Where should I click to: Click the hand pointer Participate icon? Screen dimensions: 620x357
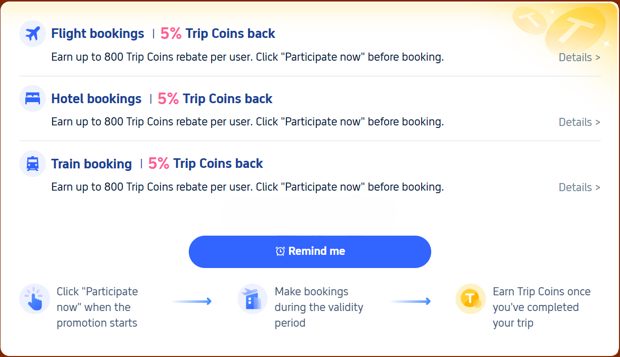34,299
